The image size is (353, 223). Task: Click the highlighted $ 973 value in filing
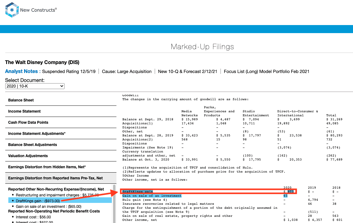pos(289,192)
